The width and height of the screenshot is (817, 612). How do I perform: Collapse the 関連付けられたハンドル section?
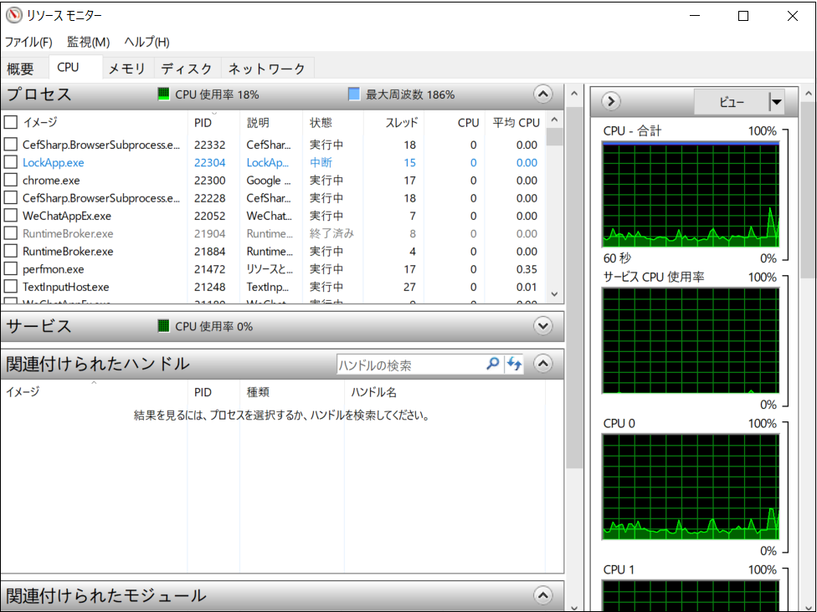pyautogui.click(x=543, y=364)
